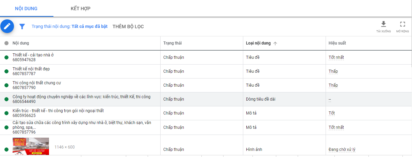
Task: Click the gray status dot in header
Action: tap(6, 43)
